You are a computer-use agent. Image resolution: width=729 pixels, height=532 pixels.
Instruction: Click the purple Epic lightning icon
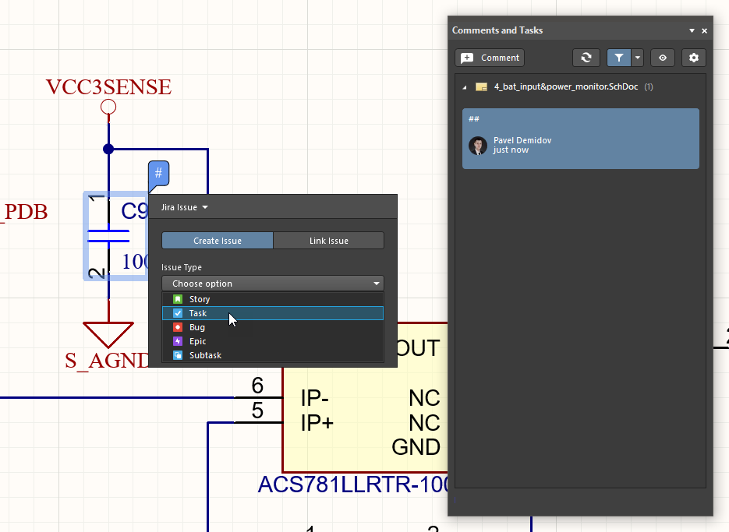tap(178, 341)
